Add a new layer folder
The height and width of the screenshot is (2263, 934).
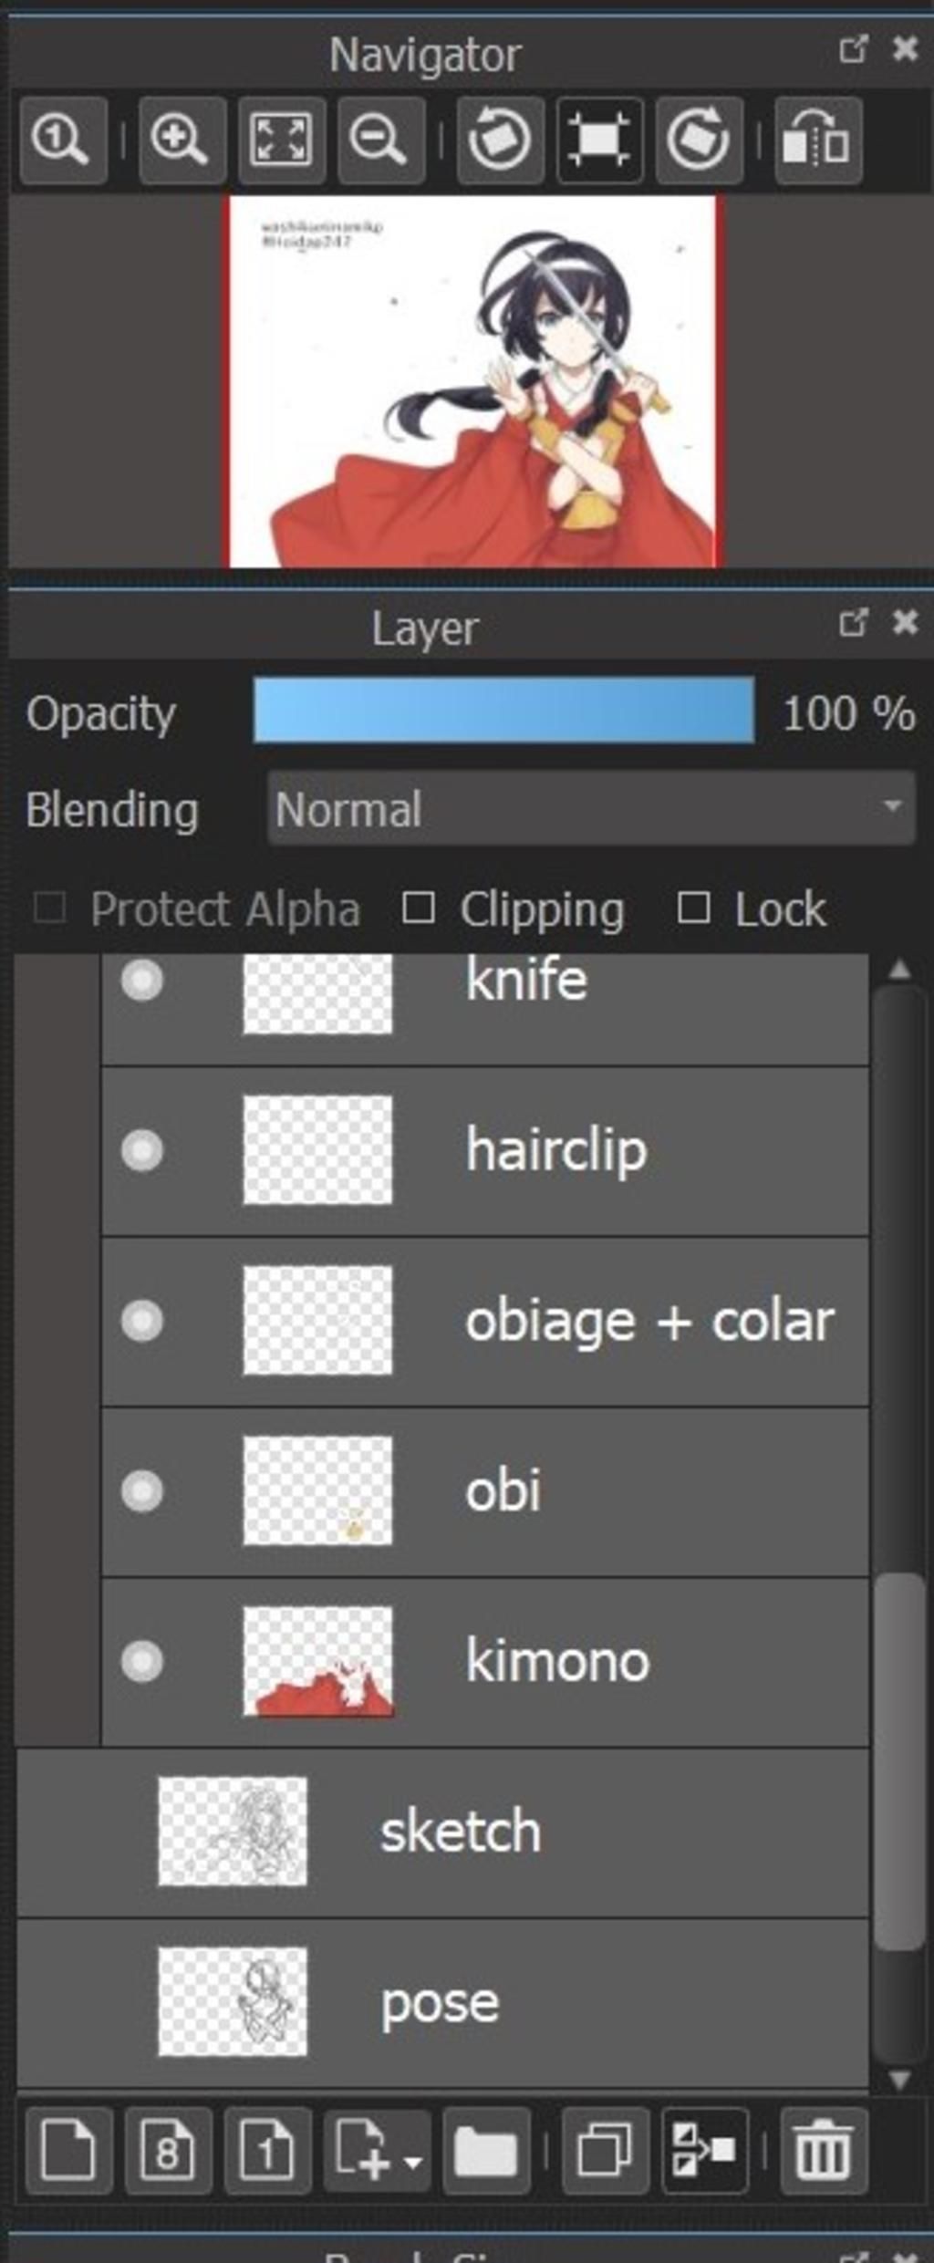486,2151
